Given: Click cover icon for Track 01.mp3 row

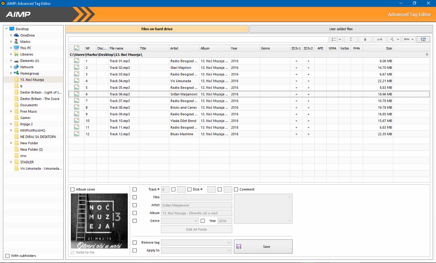Looking at the screenshot, I should (x=76, y=61).
